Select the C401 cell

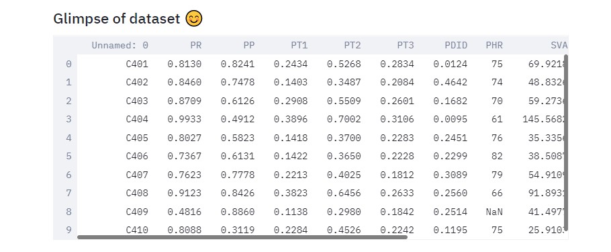(137, 64)
